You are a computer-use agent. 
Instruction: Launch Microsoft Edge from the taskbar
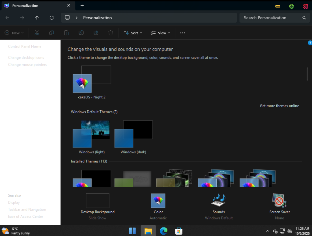[163, 231]
